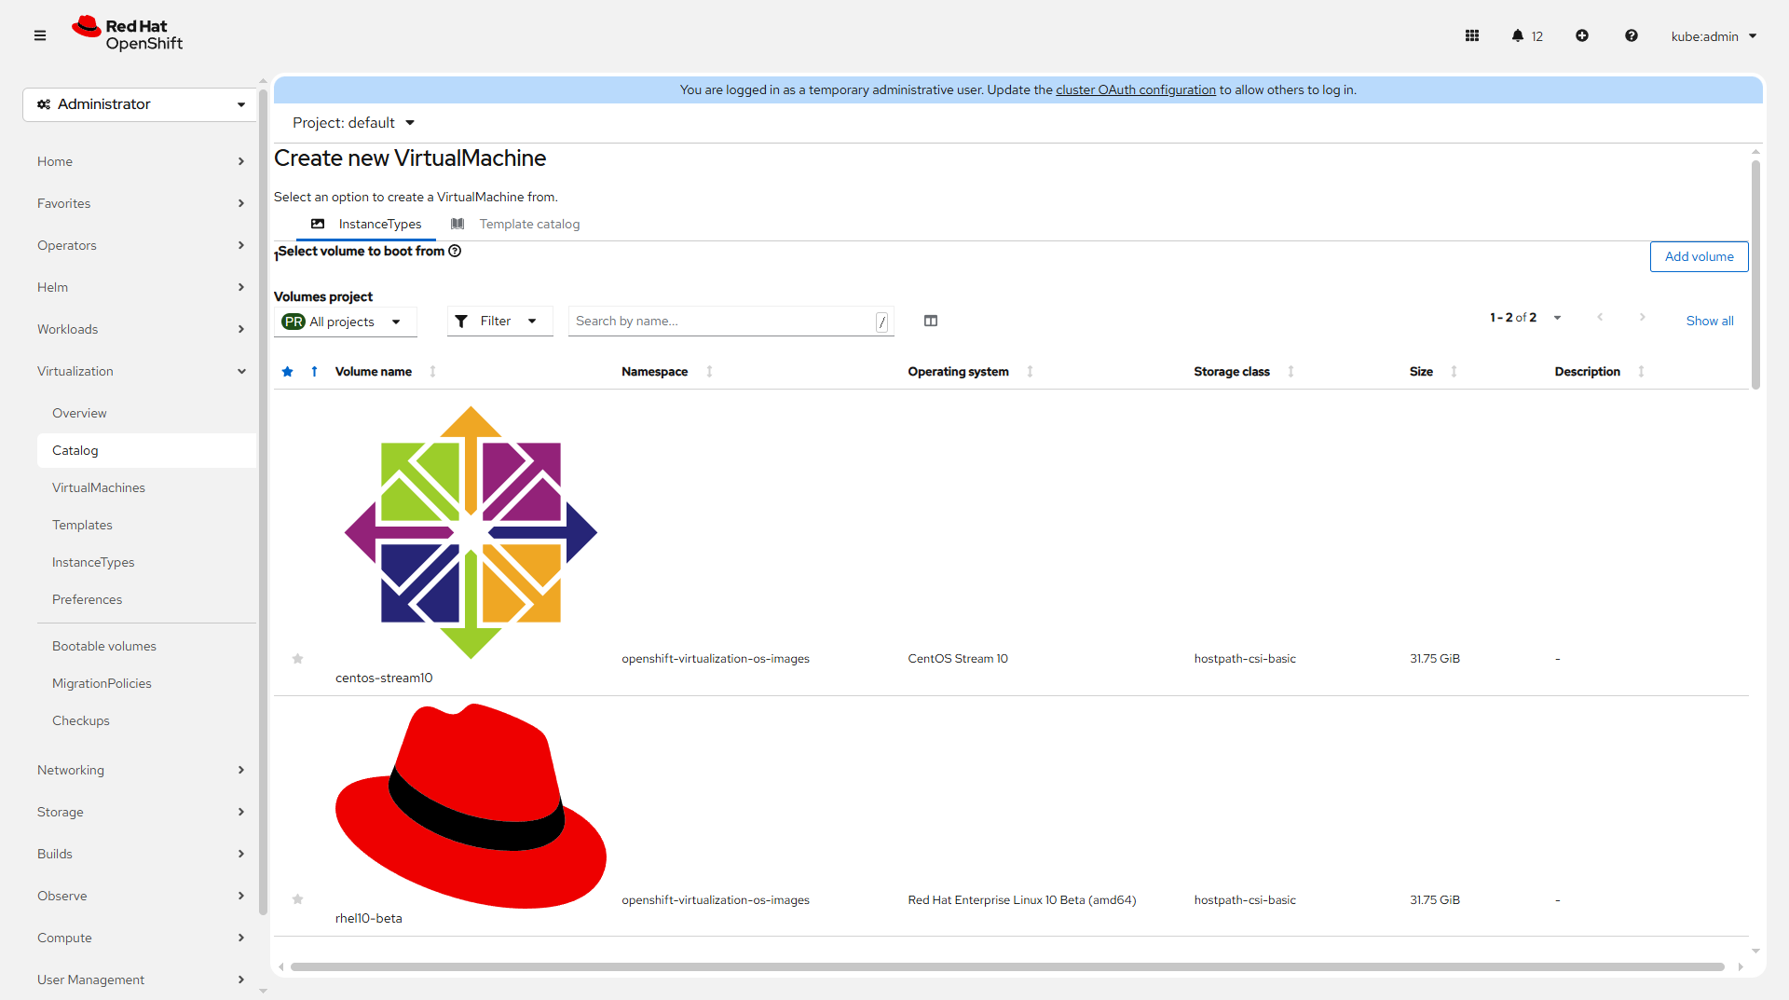Go to Templates in the sidebar
Viewport: 1789px width, 1000px height.
pos(82,525)
